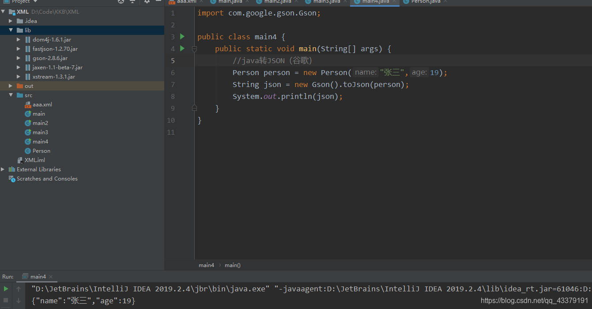Rerun main4 with green play button in Run panel

tap(6, 289)
